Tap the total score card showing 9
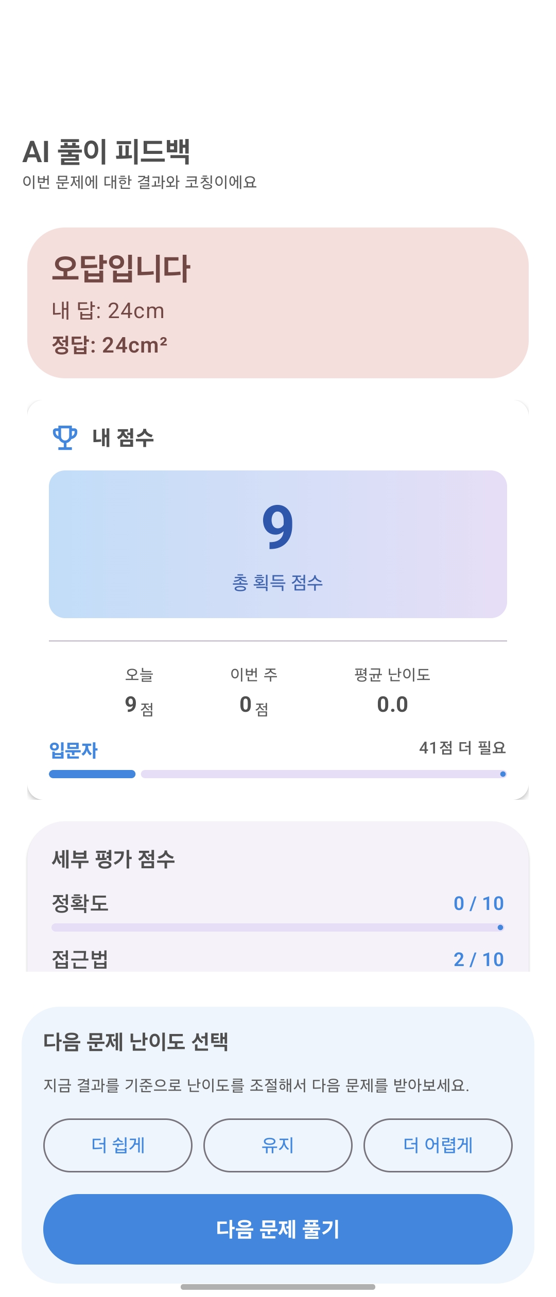 (278, 544)
